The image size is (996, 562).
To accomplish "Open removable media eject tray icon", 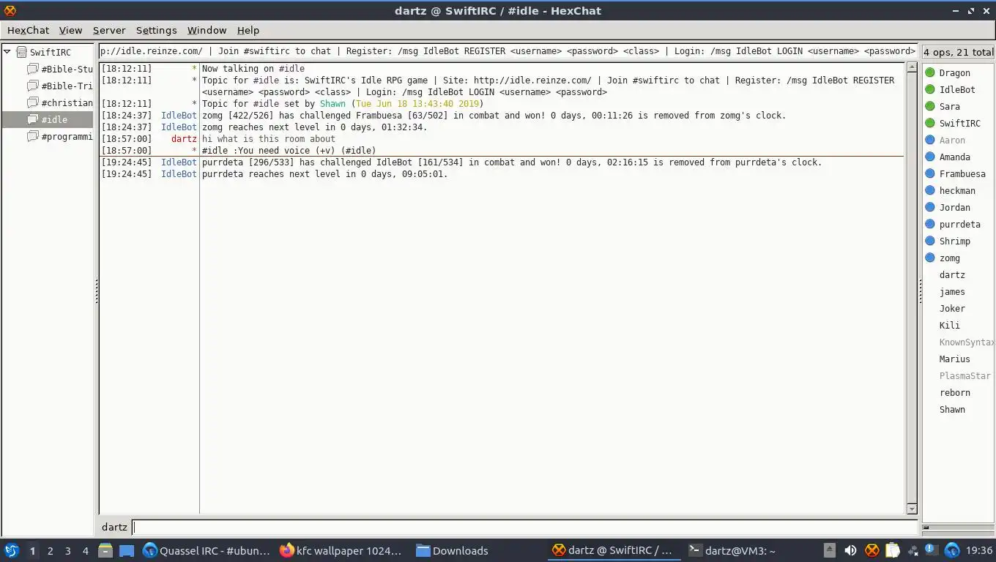I will pos(829,550).
